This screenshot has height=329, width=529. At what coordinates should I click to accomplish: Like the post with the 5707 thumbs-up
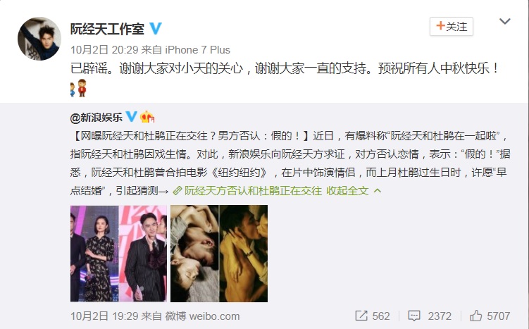[x=490, y=316]
